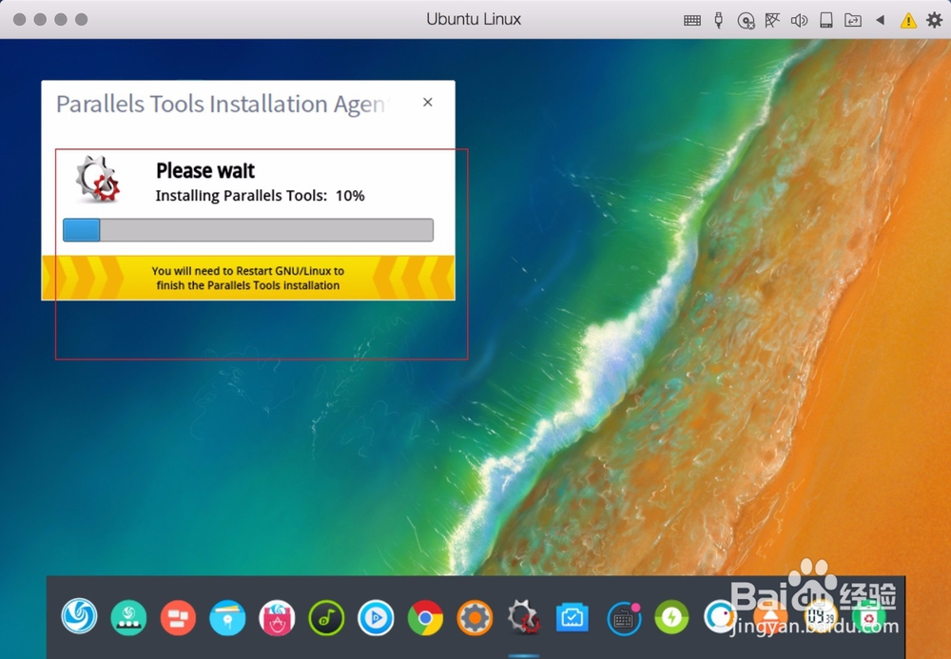The width and height of the screenshot is (951, 659).
Task: Click the hard disk icon
Action: tap(825, 20)
